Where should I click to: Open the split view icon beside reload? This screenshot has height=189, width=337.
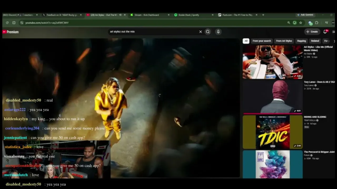point(14,23)
